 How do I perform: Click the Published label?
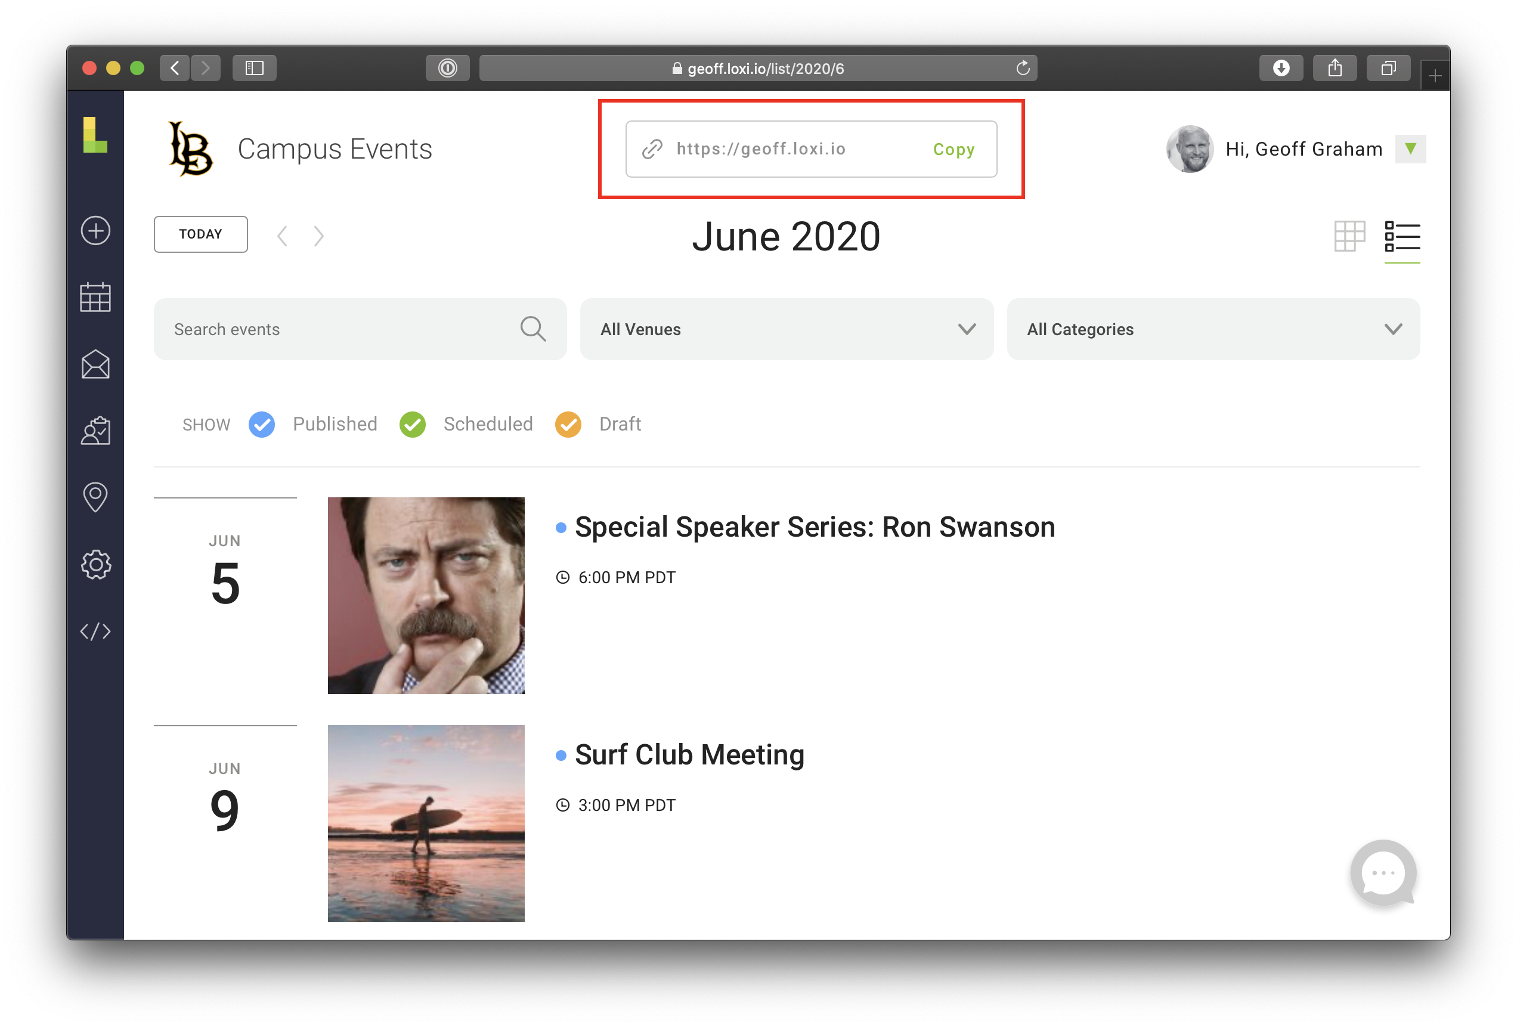(x=335, y=424)
